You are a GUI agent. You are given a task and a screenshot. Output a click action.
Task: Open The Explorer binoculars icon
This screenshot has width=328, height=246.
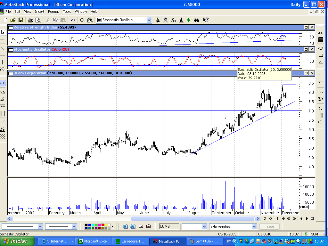coord(196,20)
